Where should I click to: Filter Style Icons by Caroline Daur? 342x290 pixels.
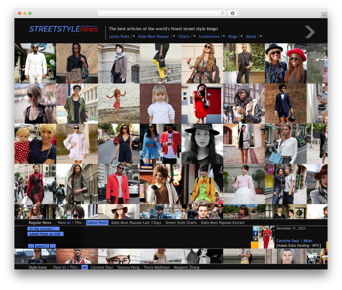(x=102, y=267)
